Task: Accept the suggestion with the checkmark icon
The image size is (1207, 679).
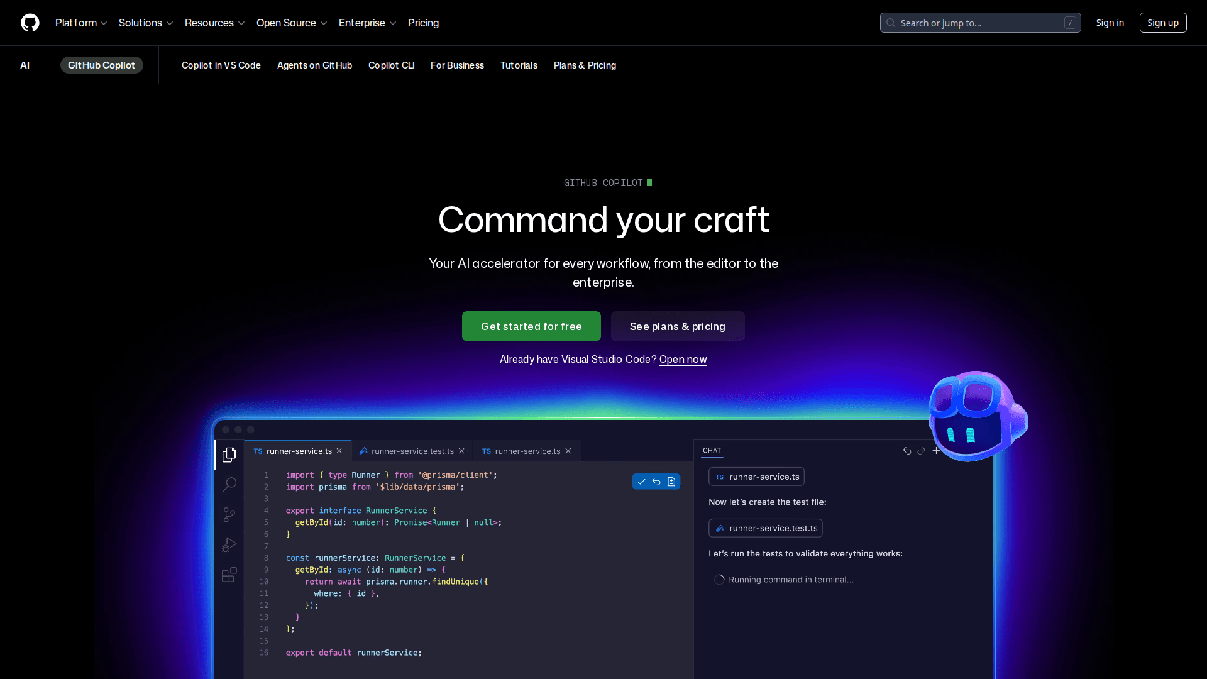Action: click(x=641, y=481)
